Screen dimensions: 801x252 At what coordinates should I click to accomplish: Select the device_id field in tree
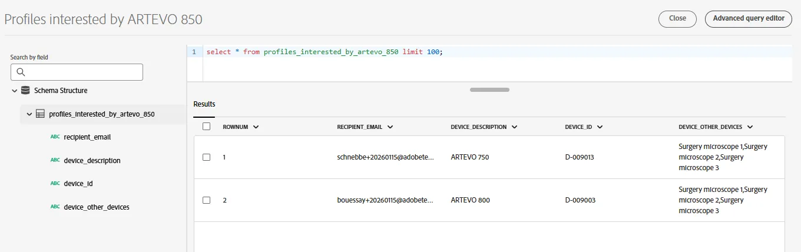78,184
